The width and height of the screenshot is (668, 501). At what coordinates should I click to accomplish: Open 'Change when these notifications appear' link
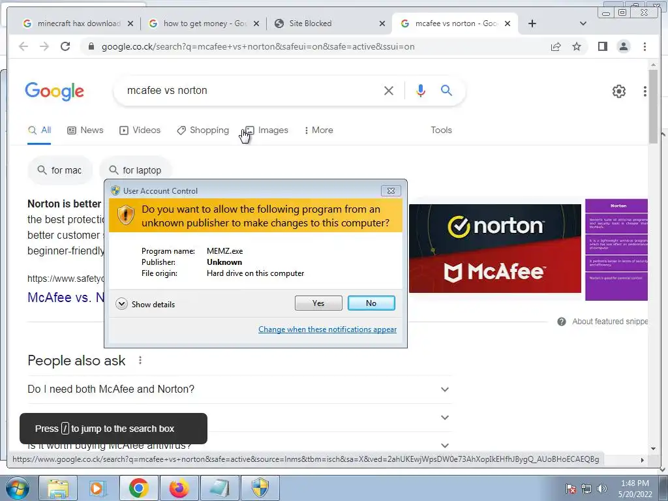(327, 329)
